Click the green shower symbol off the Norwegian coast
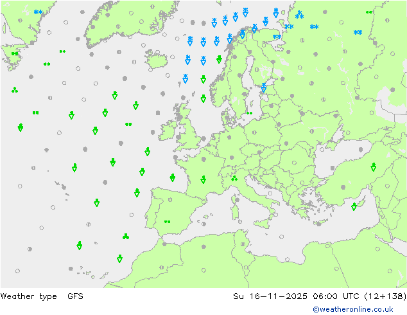This screenshot has width=407, height=315. click(x=219, y=59)
